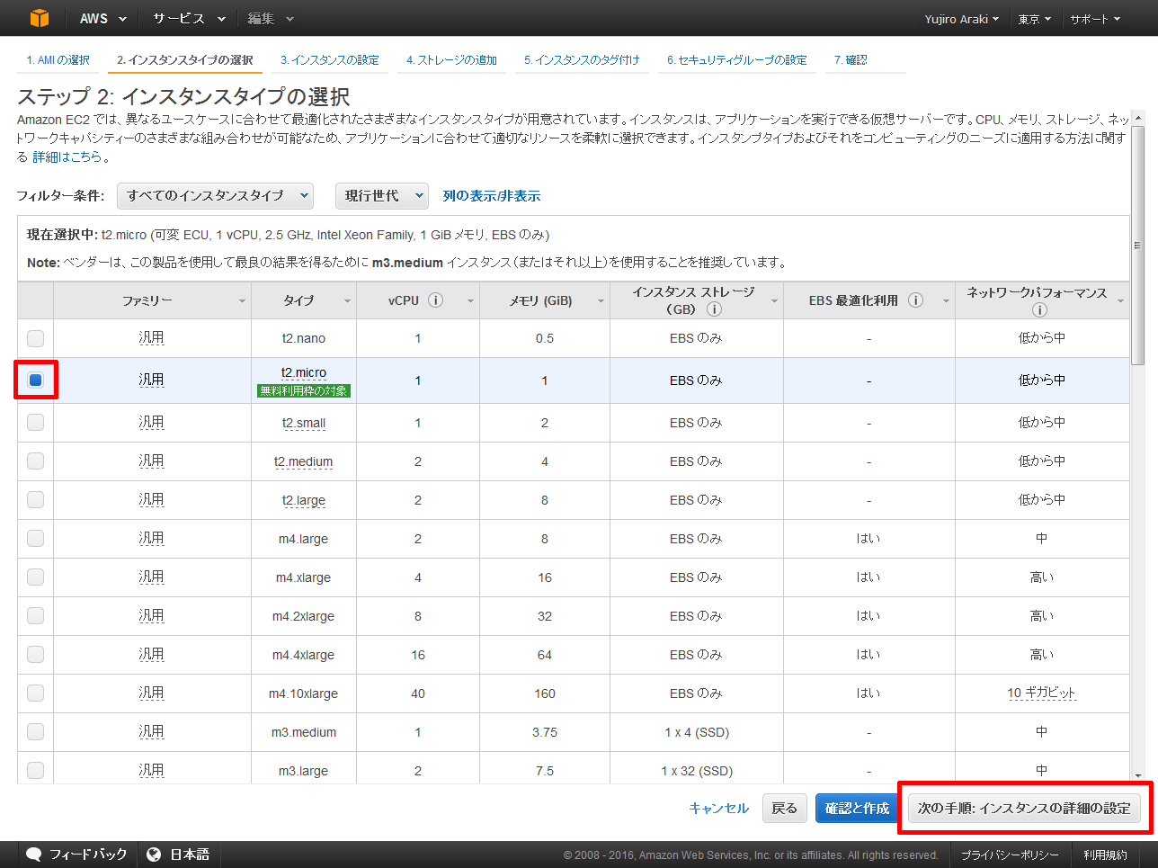The image size is (1158, 868).
Task: Open the 現行世代 generation dropdown
Action: click(382, 195)
